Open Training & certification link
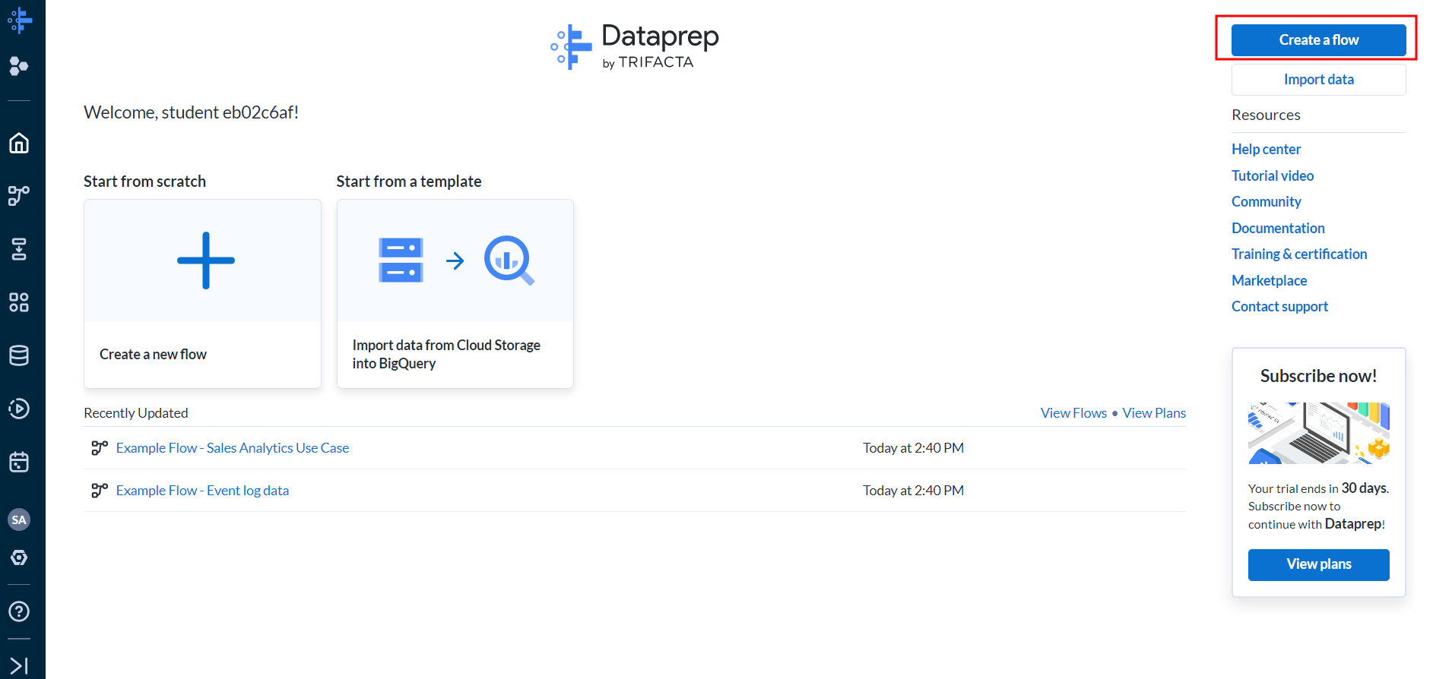 [x=1299, y=254]
